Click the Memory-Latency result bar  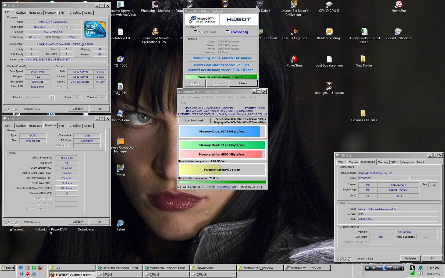pyautogui.click(x=222, y=170)
